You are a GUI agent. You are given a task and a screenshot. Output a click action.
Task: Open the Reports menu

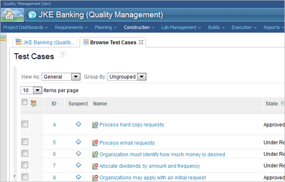274,28
